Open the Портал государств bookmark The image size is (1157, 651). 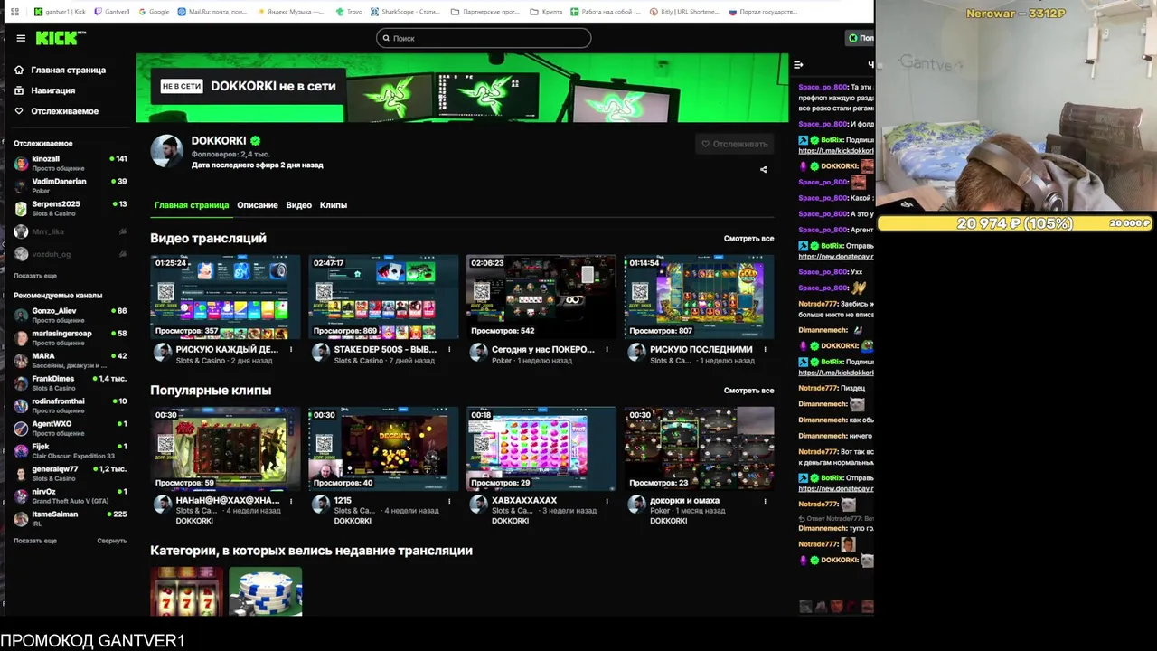tap(764, 12)
